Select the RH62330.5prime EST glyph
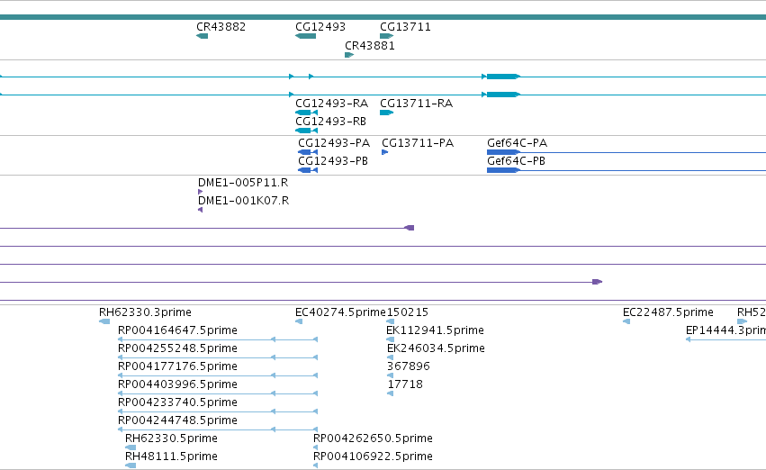The image size is (766, 470). [x=131, y=447]
